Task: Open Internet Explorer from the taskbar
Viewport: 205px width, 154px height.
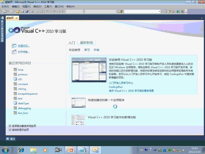Action: click(x=21, y=150)
